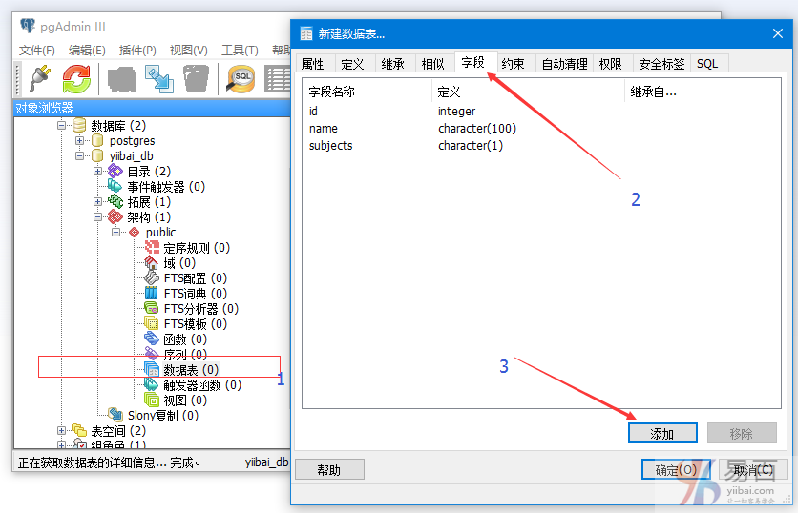Expand the 目录 (2) tree node
The height and width of the screenshot is (513, 798).
[x=98, y=172]
